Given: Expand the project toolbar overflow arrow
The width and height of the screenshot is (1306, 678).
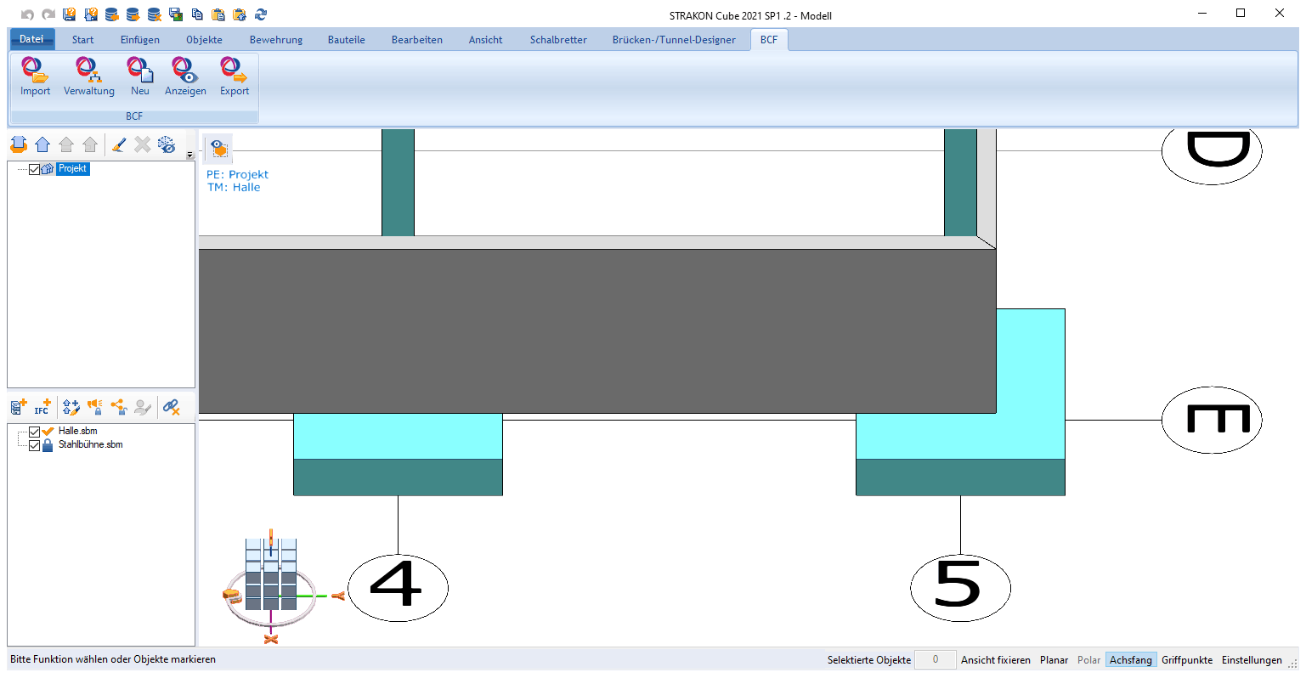Looking at the screenshot, I should coord(190,155).
